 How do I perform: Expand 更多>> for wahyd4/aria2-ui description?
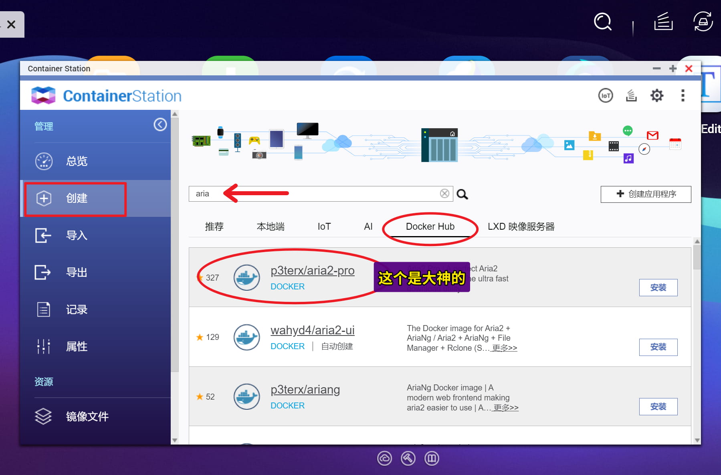pyautogui.click(x=504, y=348)
